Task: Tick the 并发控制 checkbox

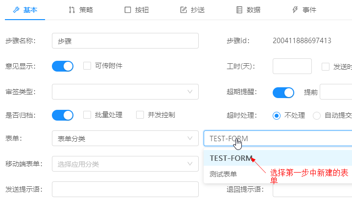Action: coord(140,115)
